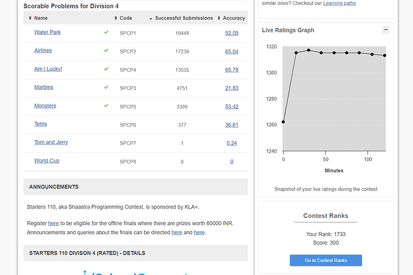Open the Airlines problem
Image resolution: width=413 pixels, height=275 pixels.
tap(43, 50)
